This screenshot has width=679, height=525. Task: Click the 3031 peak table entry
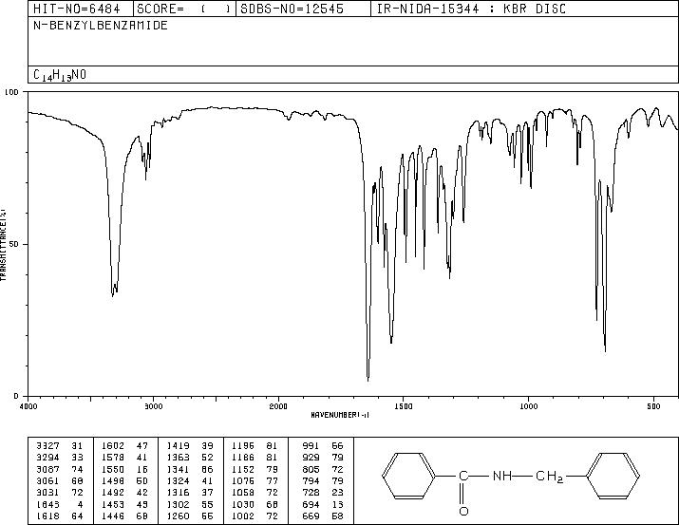tap(59, 493)
